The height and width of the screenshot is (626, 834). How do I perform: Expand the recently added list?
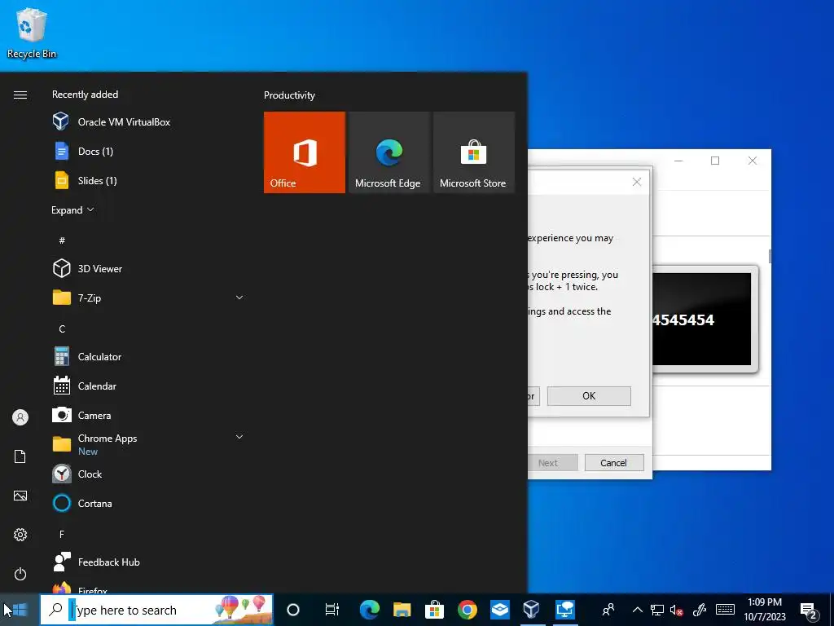coord(72,209)
